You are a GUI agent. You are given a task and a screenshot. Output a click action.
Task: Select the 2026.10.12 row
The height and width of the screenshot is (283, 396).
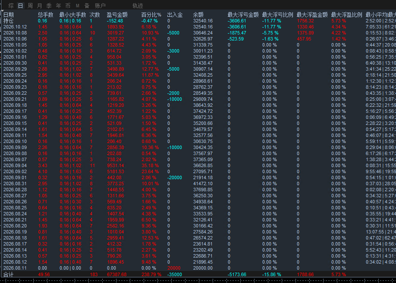[x=198, y=27]
